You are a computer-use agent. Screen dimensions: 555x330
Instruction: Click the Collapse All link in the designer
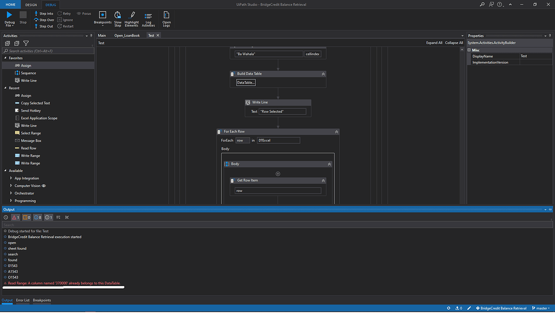pos(453,42)
